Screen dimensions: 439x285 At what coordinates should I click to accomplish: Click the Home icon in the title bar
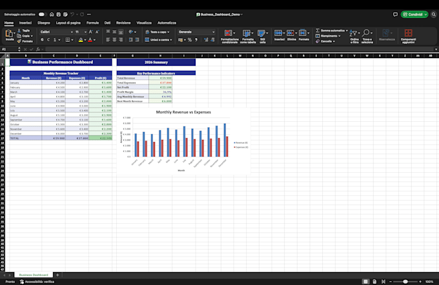(x=52, y=14)
